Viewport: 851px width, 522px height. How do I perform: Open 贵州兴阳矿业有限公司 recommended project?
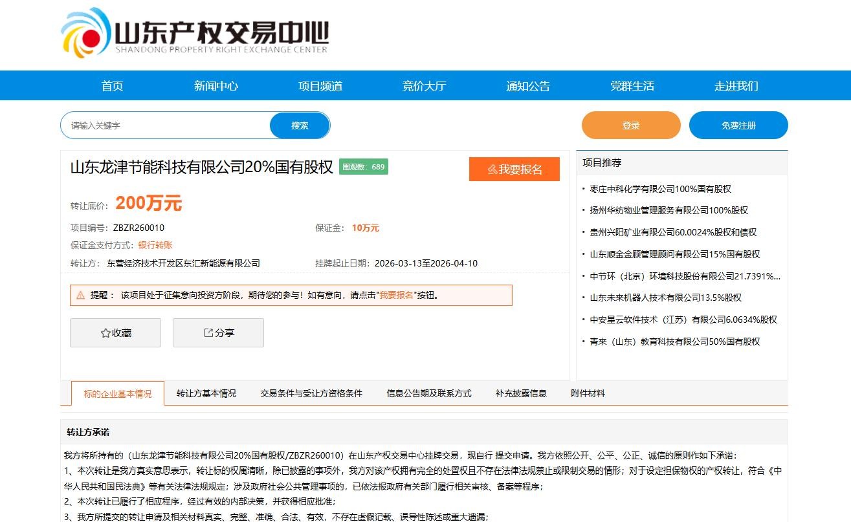(673, 232)
